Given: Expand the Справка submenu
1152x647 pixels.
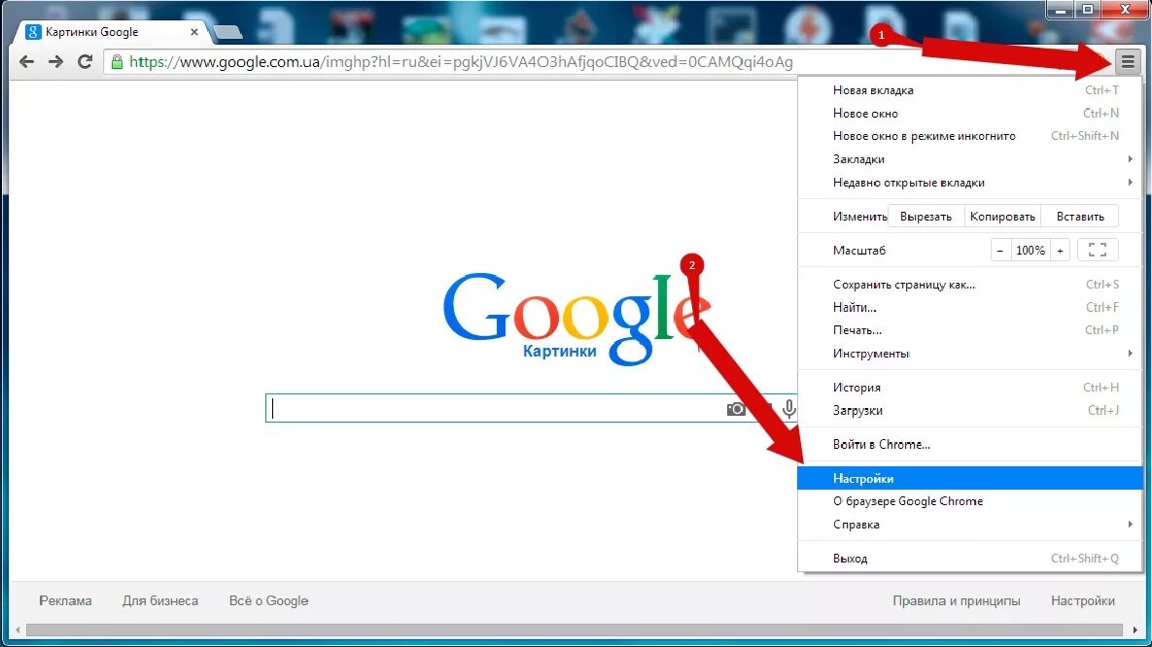Looking at the screenshot, I should 970,525.
